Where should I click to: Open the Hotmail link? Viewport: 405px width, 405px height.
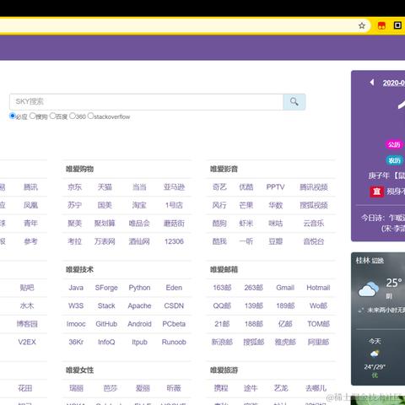point(318,288)
